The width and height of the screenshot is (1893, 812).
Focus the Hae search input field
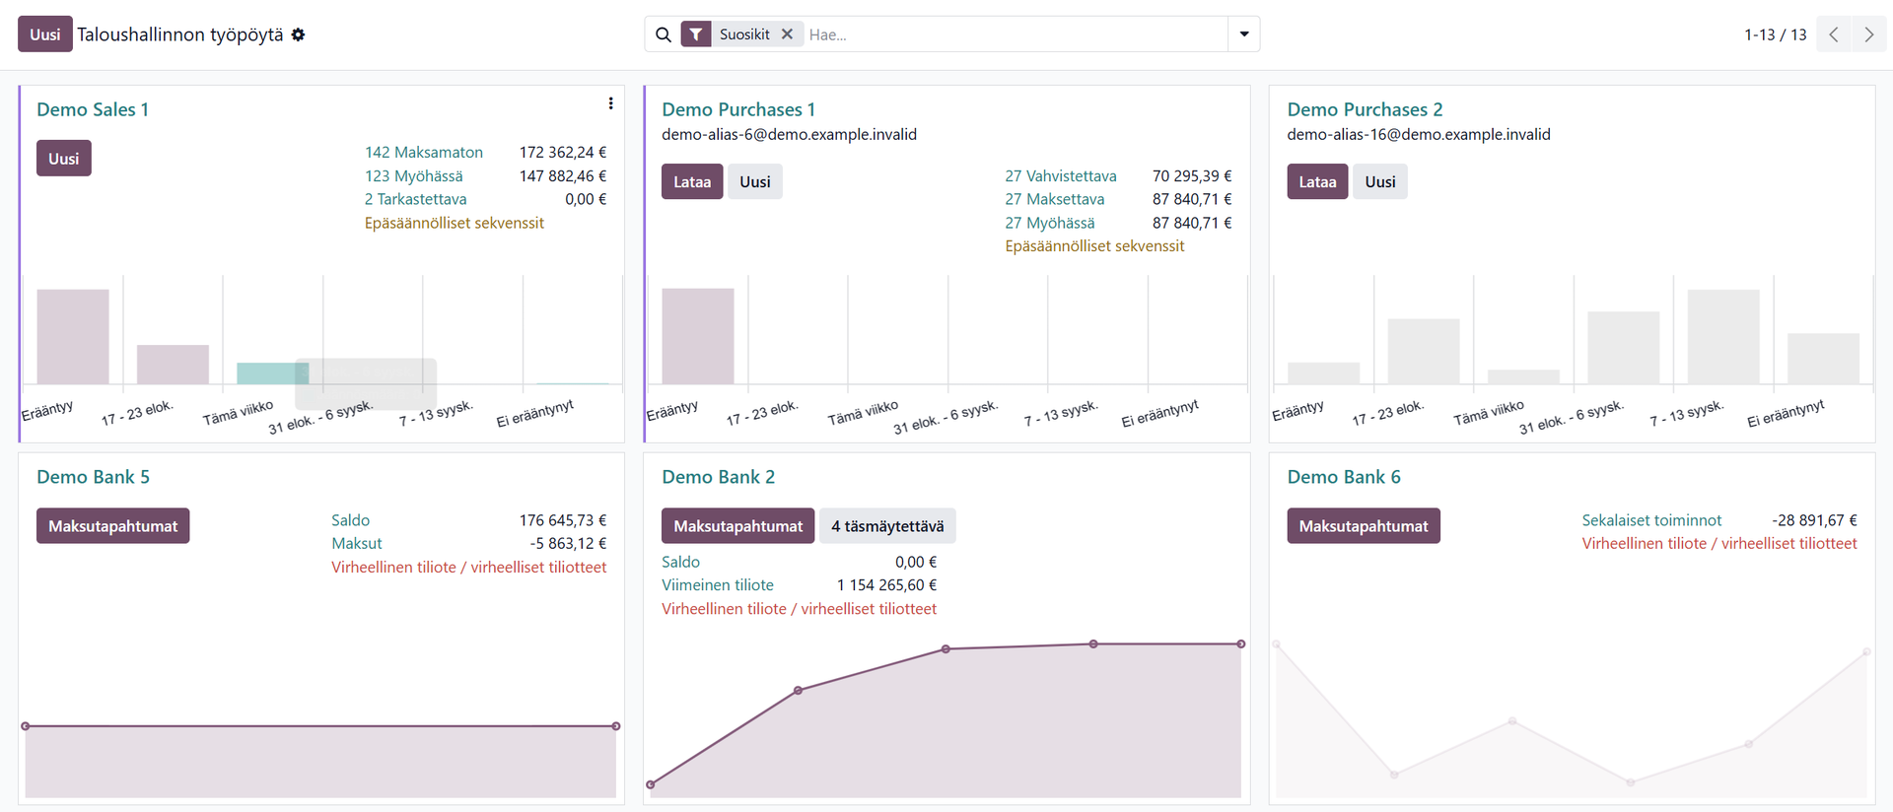(x=1014, y=34)
